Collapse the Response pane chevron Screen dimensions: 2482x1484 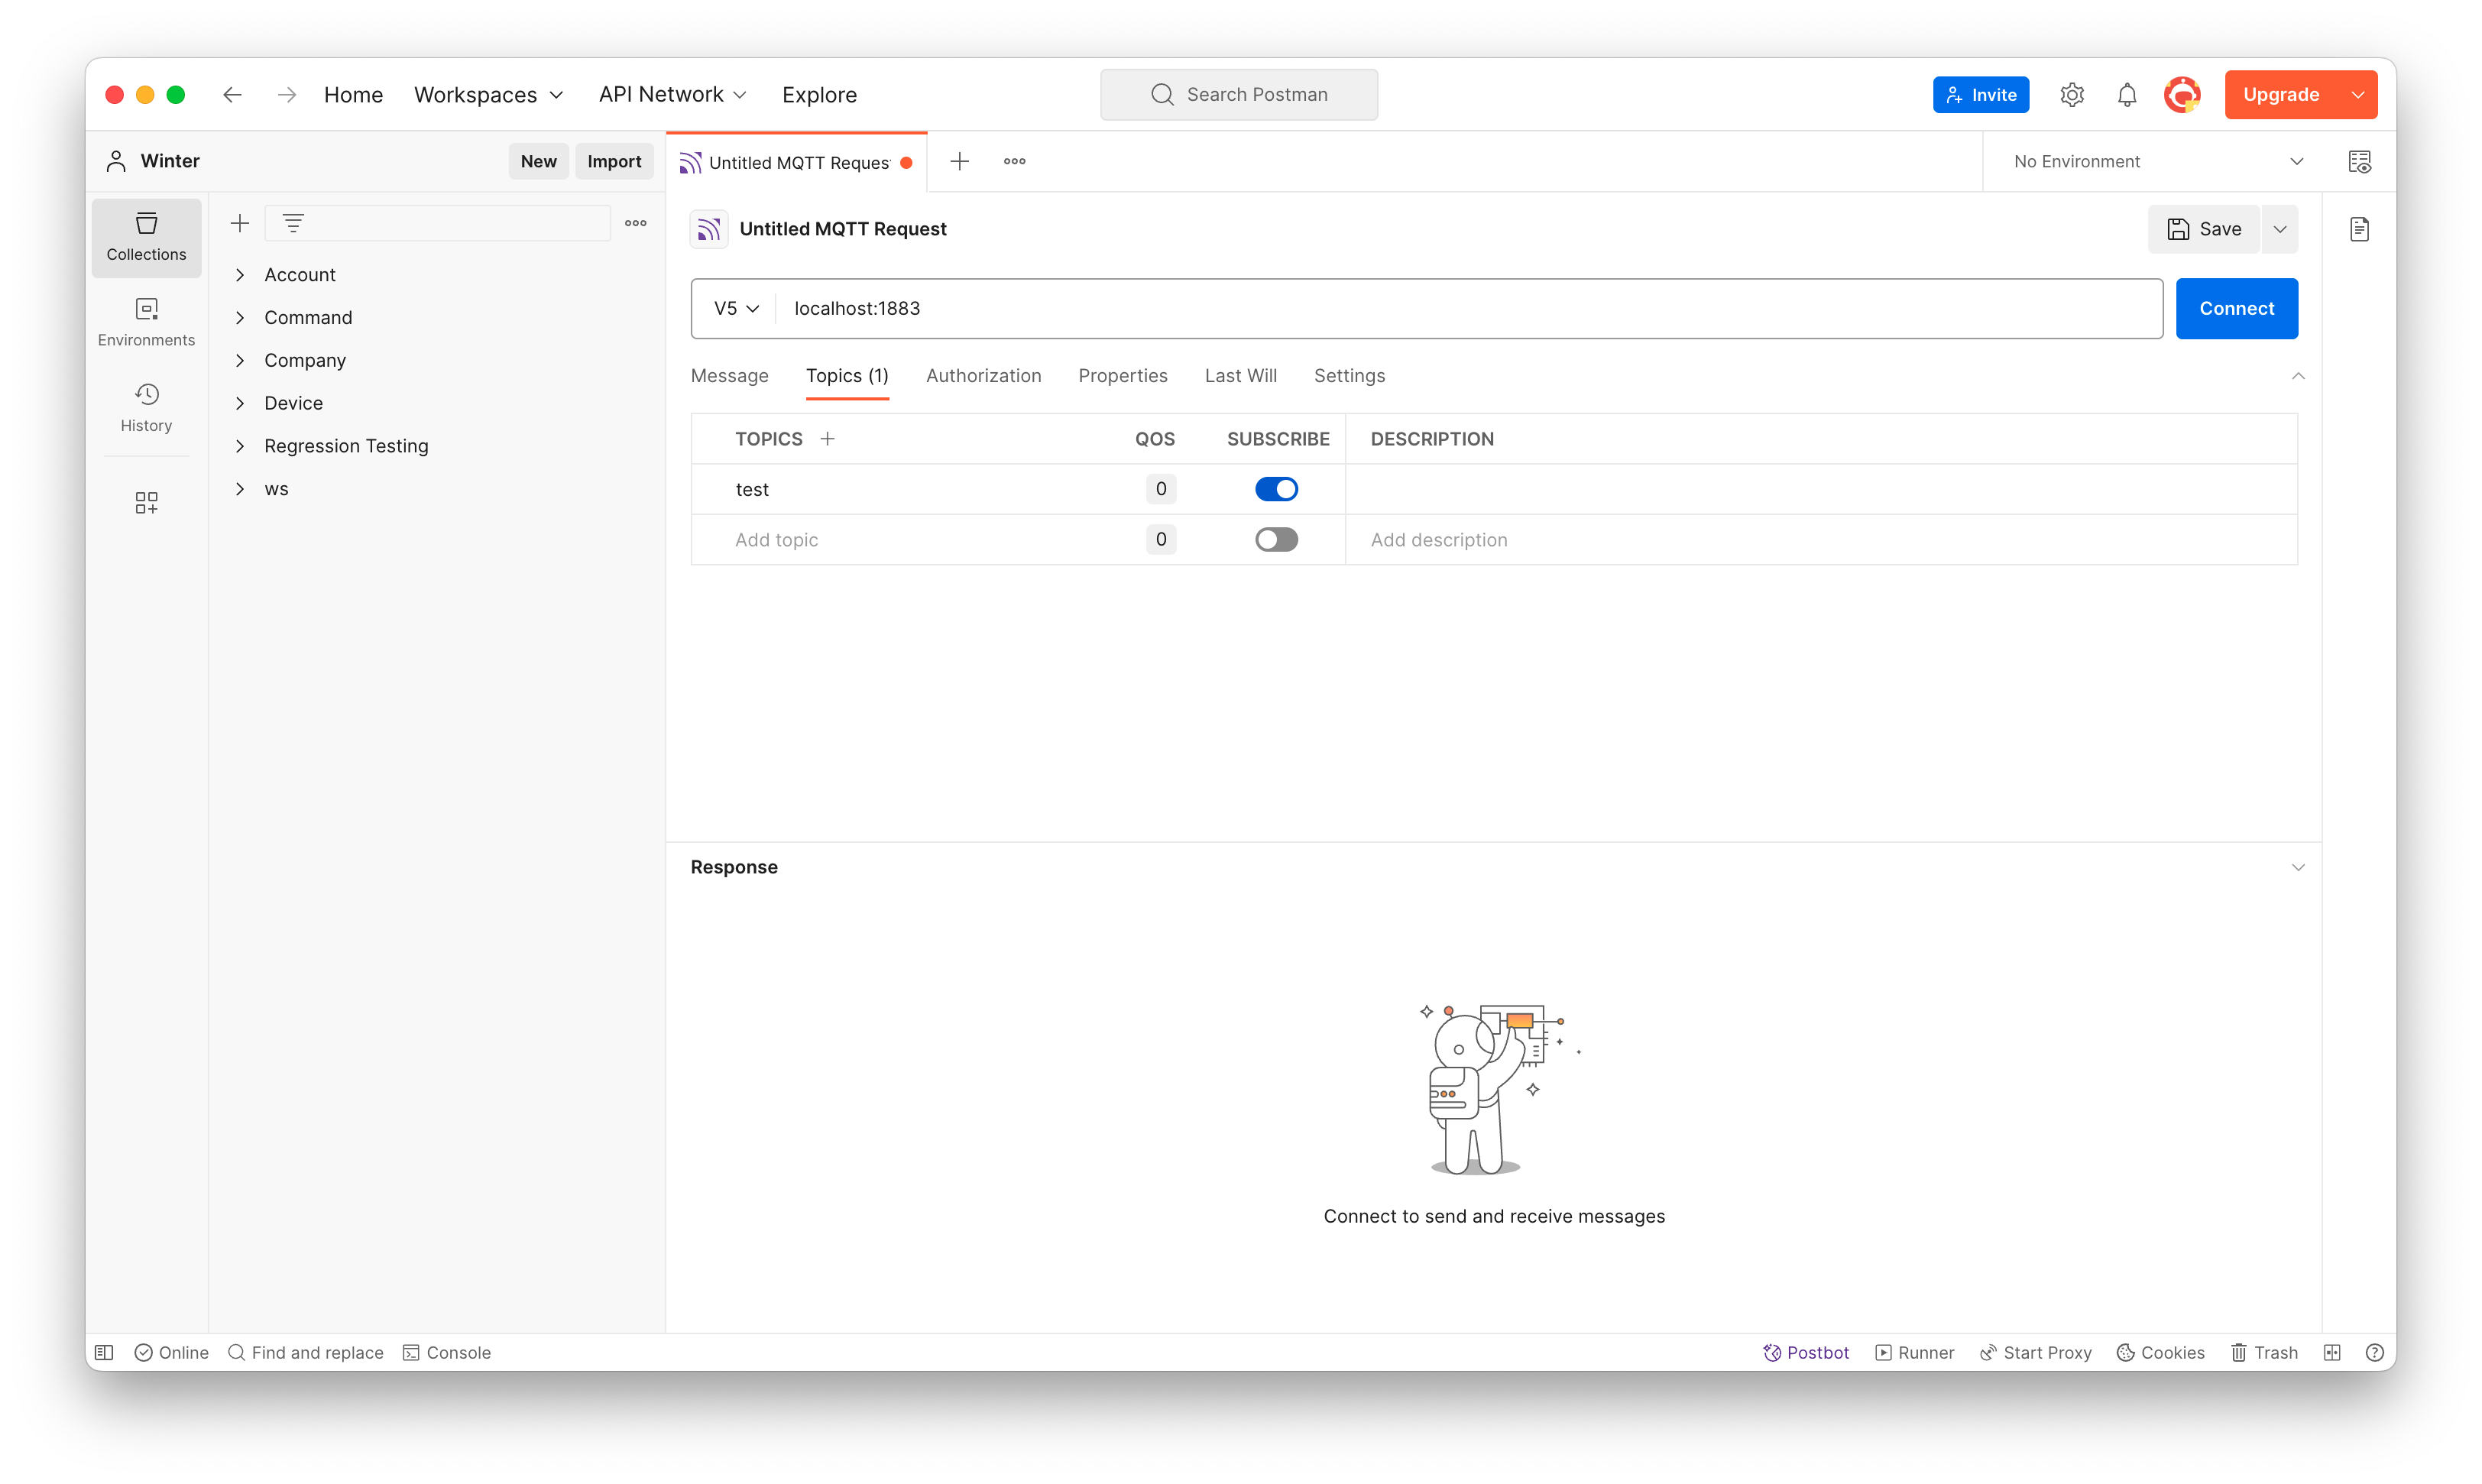[x=2298, y=867]
